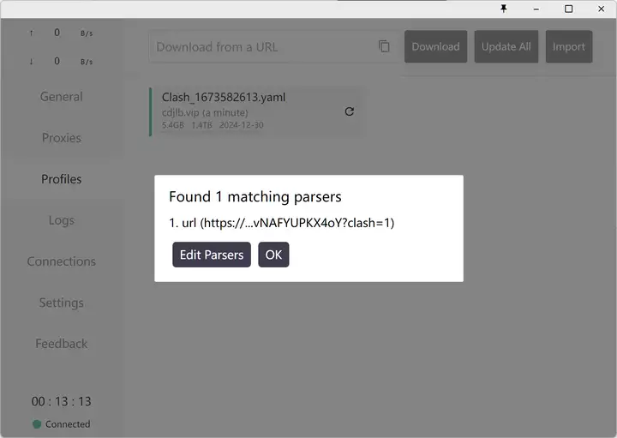Open the General tab

point(62,97)
